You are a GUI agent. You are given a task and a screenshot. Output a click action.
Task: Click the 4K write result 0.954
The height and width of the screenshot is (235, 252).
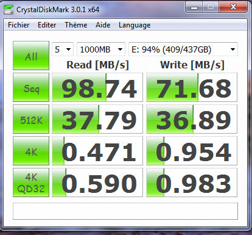pos(192,151)
